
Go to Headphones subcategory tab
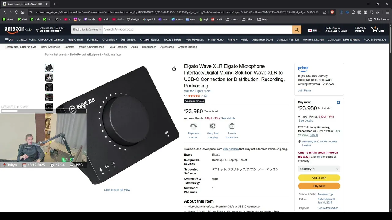click(x=149, y=47)
